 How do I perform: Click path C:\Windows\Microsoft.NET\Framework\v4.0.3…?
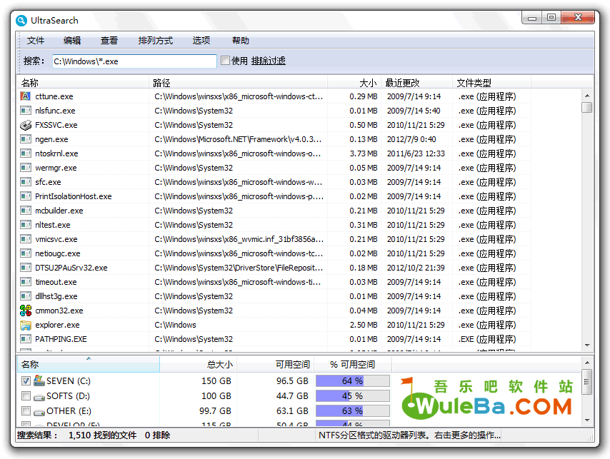pos(238,139)
